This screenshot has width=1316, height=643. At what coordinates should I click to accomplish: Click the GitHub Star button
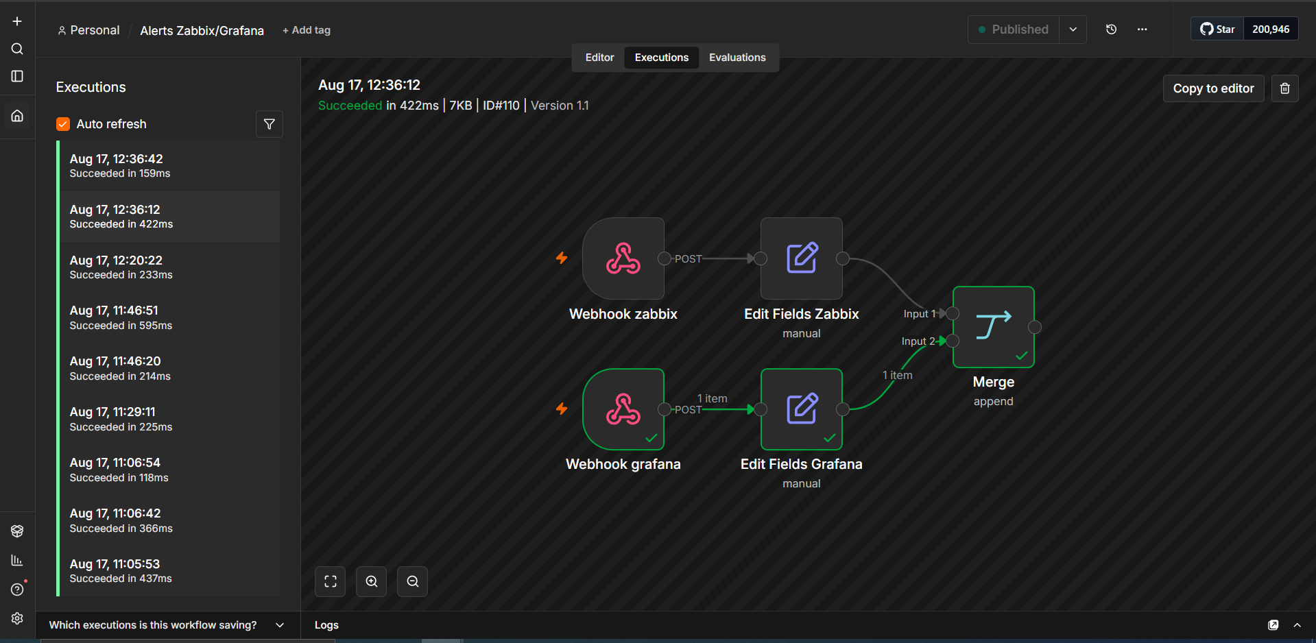(1217, 29)
